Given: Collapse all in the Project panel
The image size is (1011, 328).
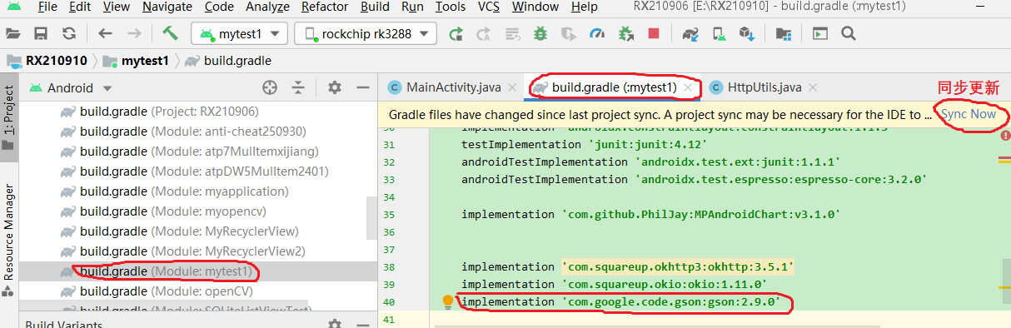Looking at the screenshot, I should [x=298, y=87].
